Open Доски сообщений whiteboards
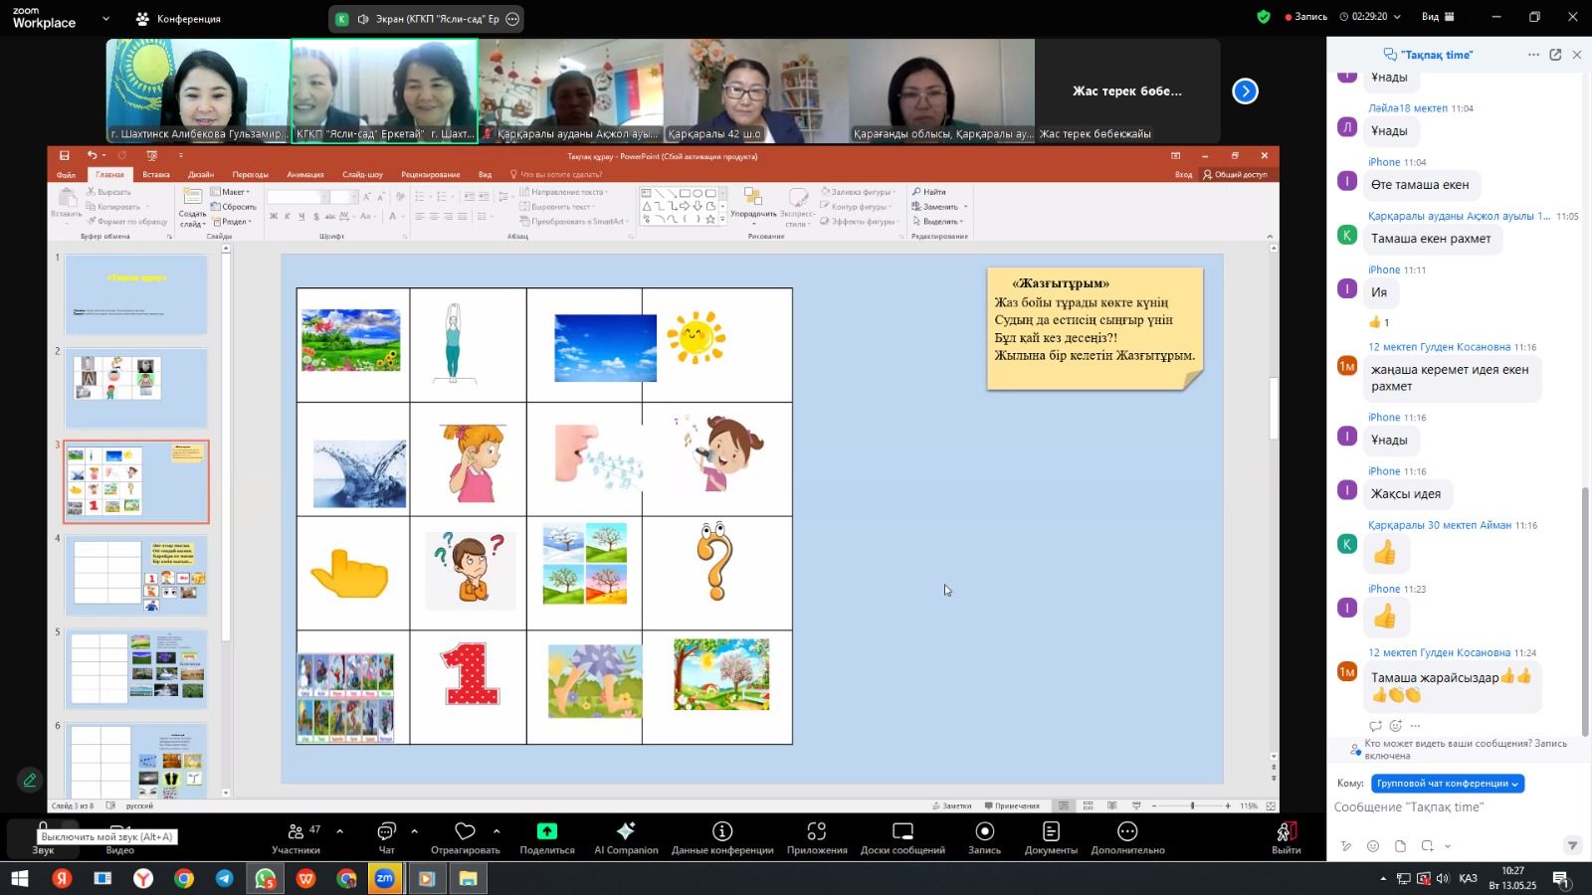The height and width of the screenshot is (895, 1592). tap(902, 831)
